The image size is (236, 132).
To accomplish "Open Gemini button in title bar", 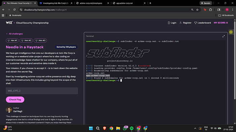I will click(206, 3).
